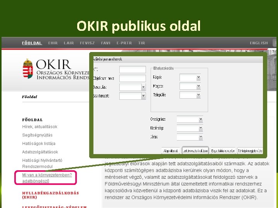278x208 pixels.
Task: Open the FAVI top navigation item
Action: pyautogui.click(x=106, y=43)
